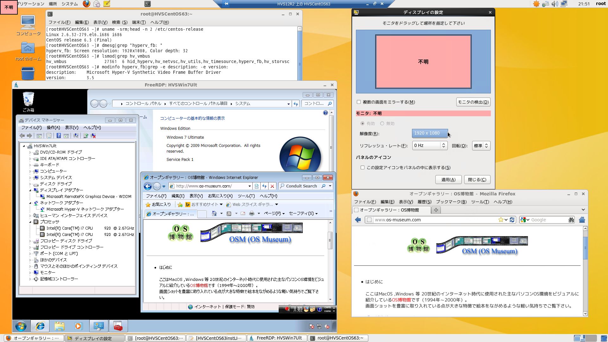Click IE Conduit Search box
Viewport: 608px width, 342px height.
point(305,186)
